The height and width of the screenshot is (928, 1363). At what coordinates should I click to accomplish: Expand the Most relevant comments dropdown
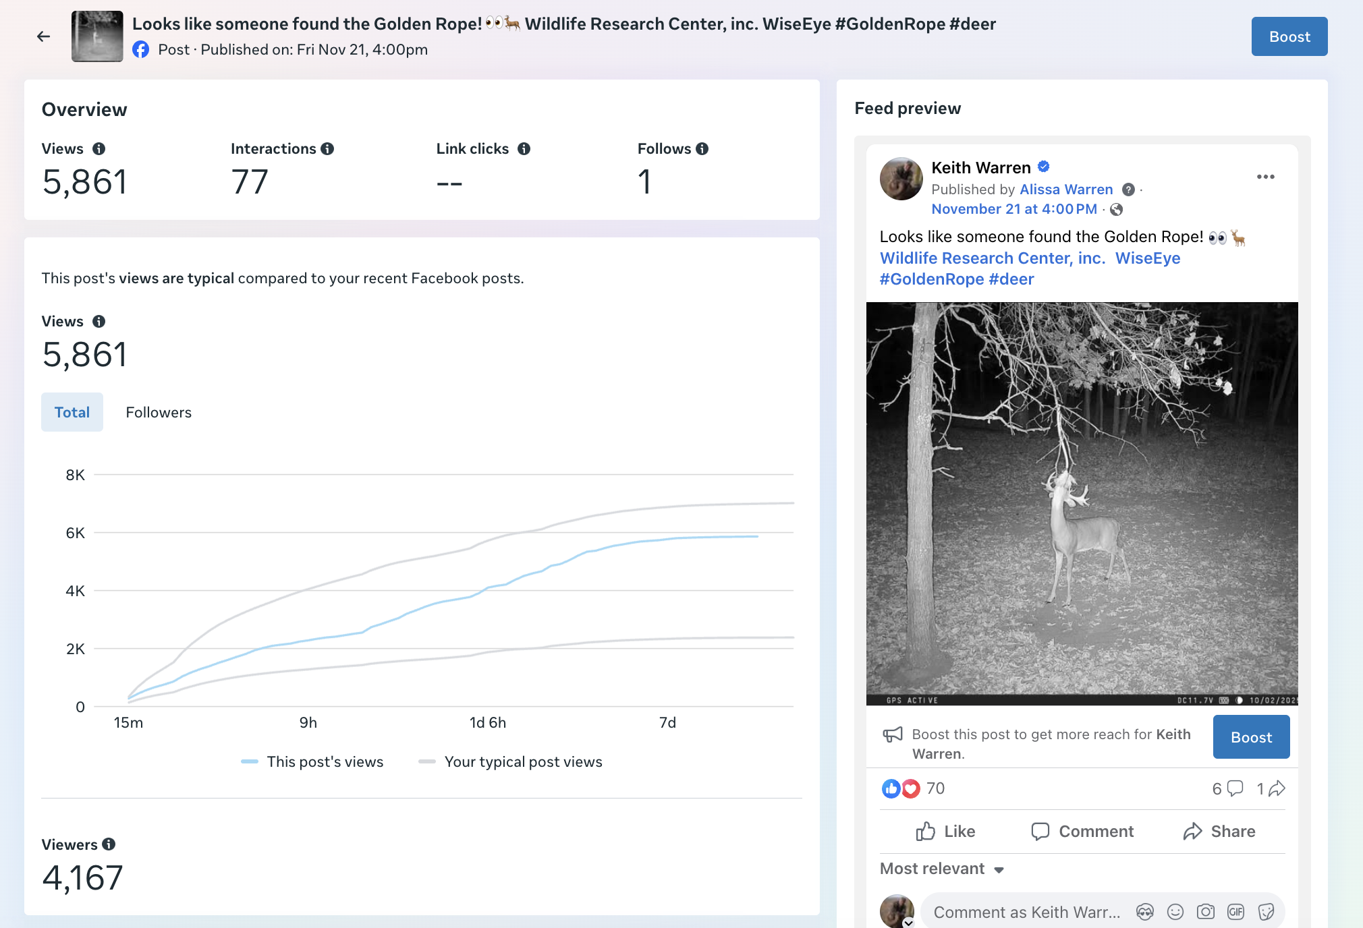pos(942,869)
